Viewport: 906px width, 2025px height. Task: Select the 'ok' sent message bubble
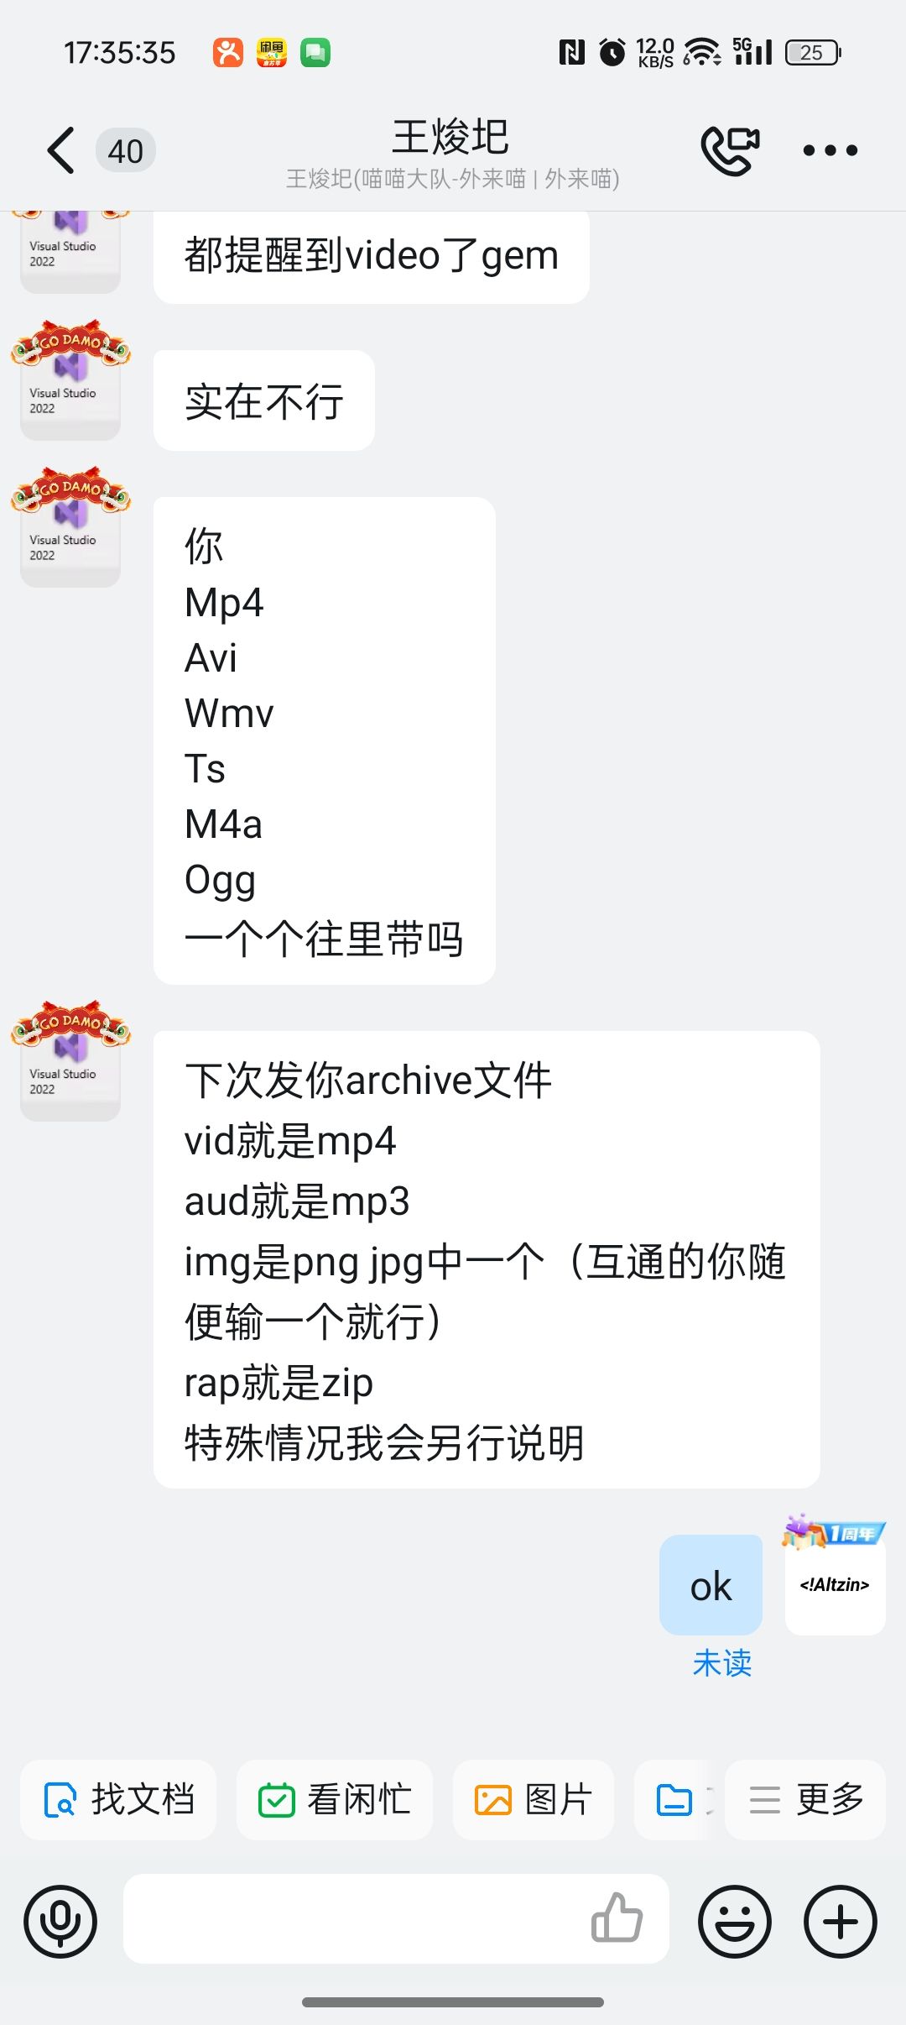pyautogui.click(x=711, y=1585)
